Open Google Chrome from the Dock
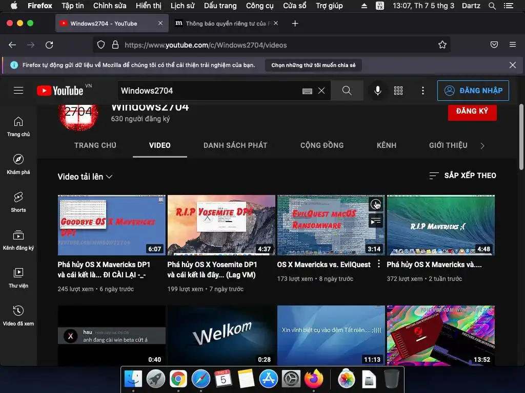The height and width of the screenshot is (393, 525). pos(178,379)
